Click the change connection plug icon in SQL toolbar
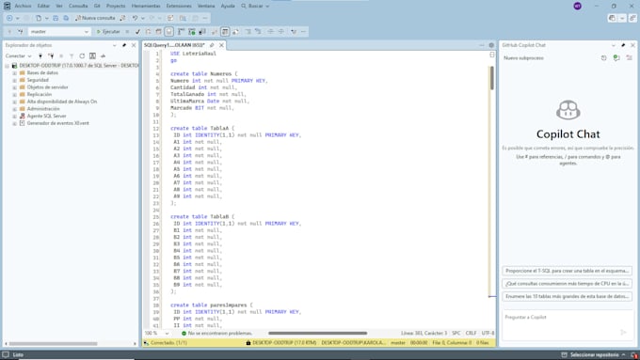Screen dimensions: 640x360 (x=21, y=31)
